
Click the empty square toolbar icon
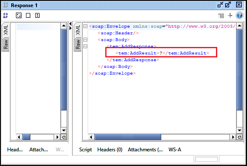28,16
